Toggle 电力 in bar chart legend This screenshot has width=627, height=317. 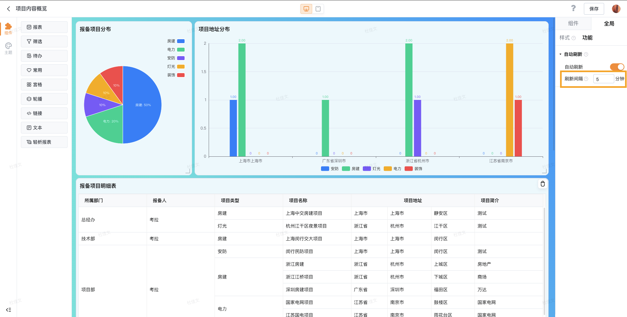click(x=393, y=169)
